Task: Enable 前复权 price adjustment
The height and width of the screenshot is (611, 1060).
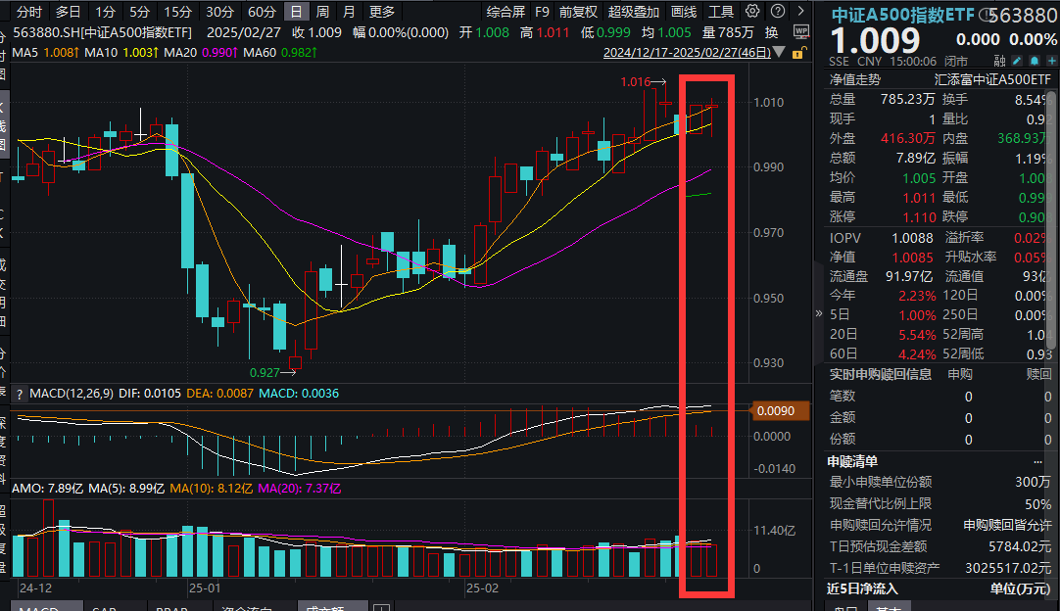Action: [x=578, y=12]
